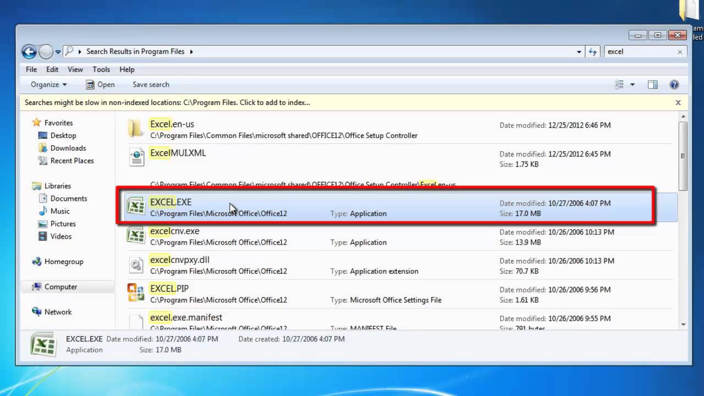This screenshot has width=704, height=396.
Task: Select the excelcnv.exe file icon
Action: coord(136,235)
